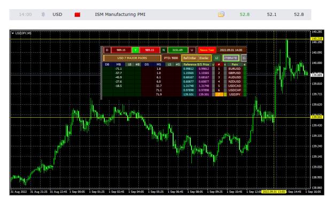Image resolution: width=334 pixels, height=205 pixels.
Task: Click the yellow 139.502 price label
Action: 317,117
